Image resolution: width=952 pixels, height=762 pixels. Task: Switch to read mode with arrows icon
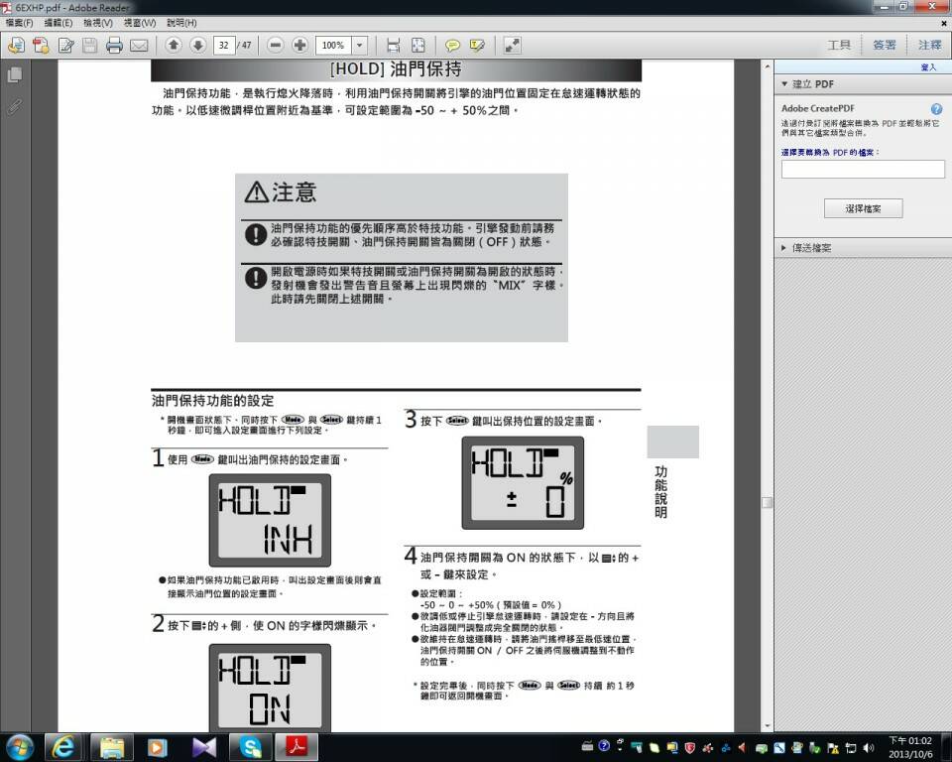point(512,45)
